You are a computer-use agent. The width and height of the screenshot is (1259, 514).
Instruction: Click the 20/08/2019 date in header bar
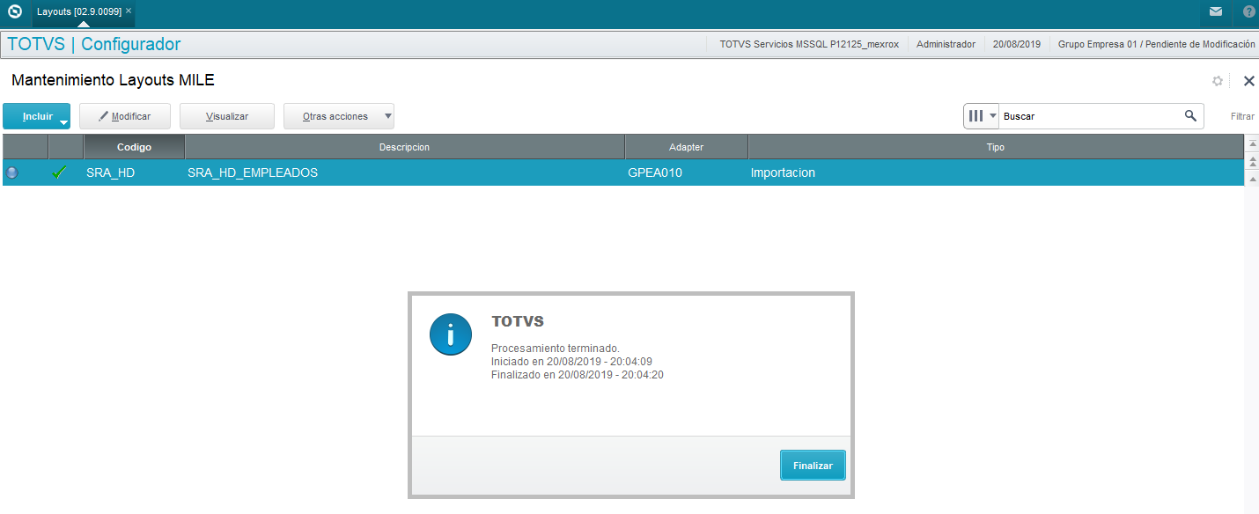pos(1017,44)
